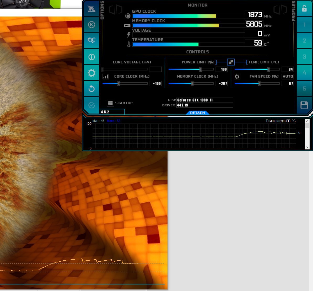
Task: Select profile slot 1
Action: pos(304,25)
